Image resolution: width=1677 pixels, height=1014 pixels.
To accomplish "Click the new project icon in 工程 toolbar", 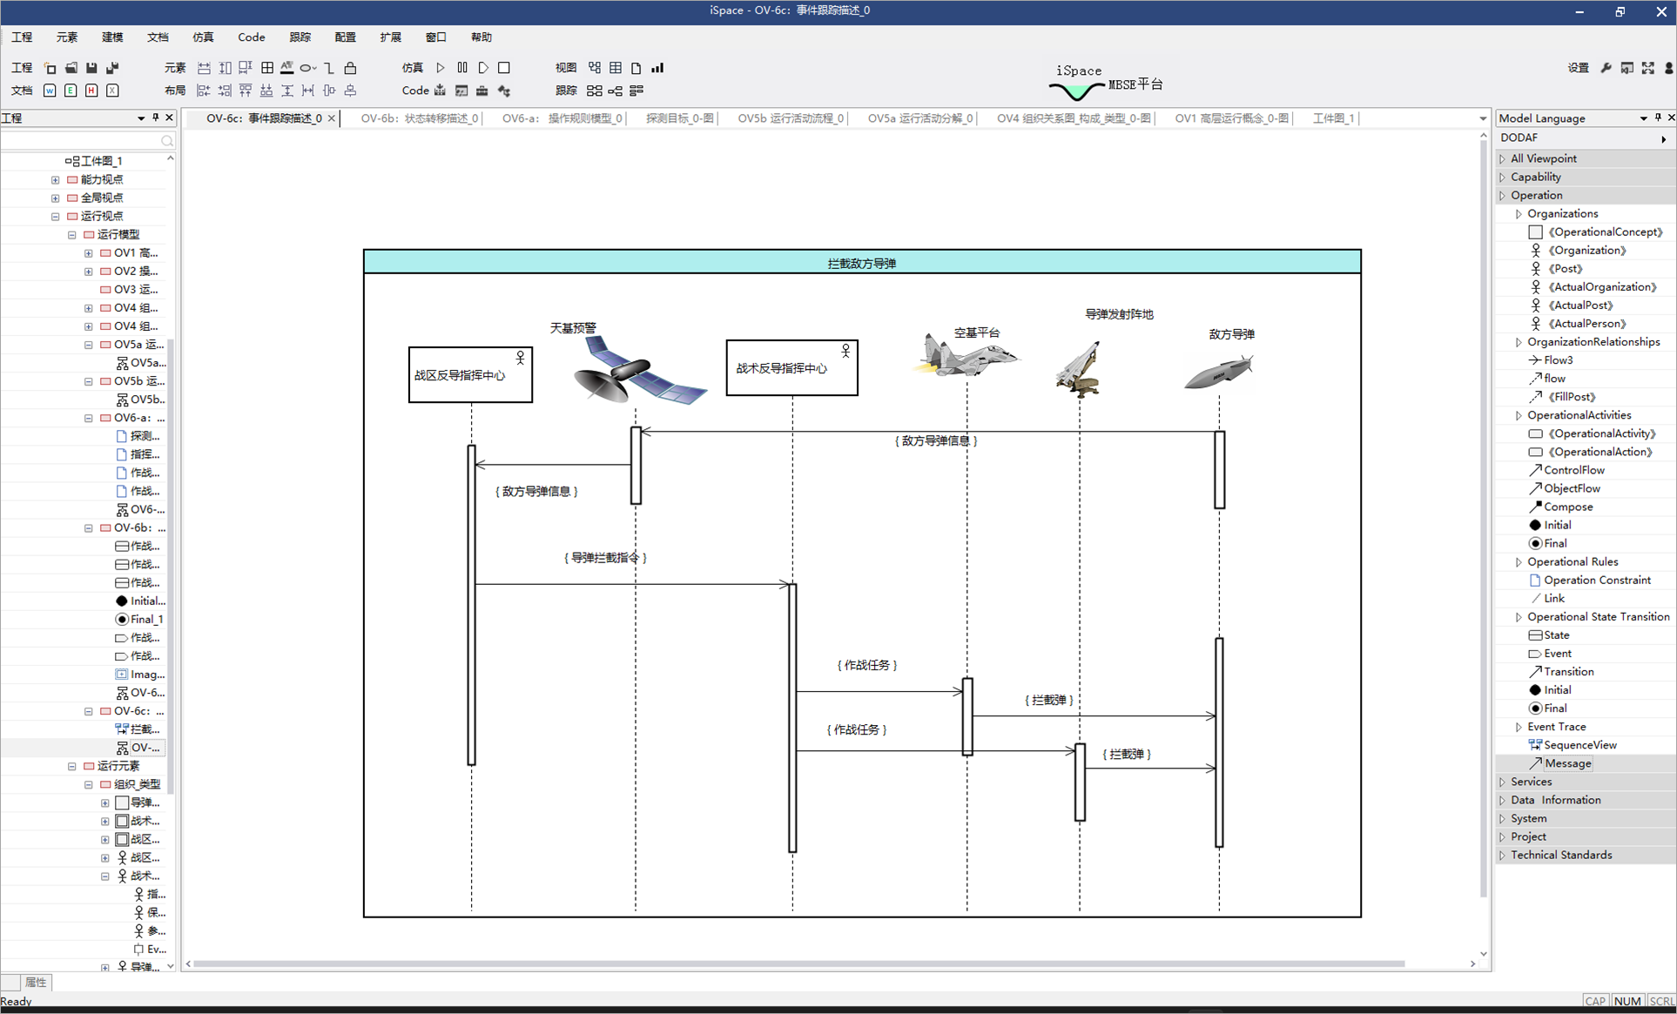I will tap(50, 68).
